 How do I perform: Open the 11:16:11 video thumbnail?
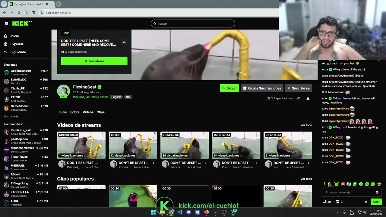point(133,145)
